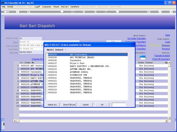Select the ARS TECHNICAL IMAGES name in dialog
Image resolution: width=177 pixels, height=132 pixels.
coord(82,57)
